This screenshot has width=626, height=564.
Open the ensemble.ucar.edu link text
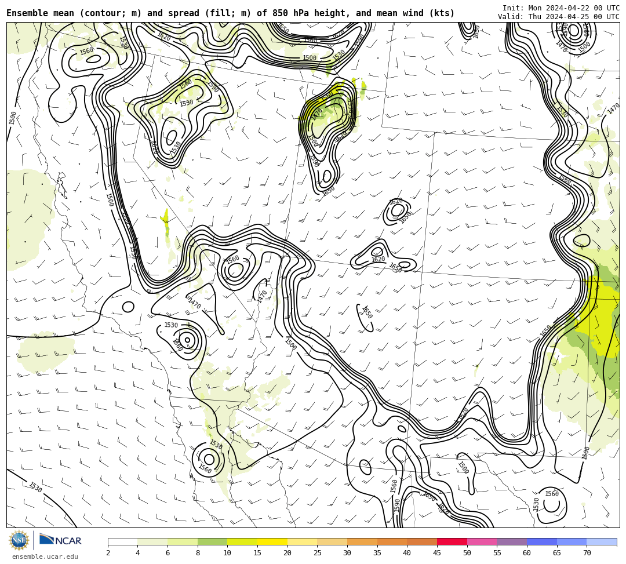point(45,556)
